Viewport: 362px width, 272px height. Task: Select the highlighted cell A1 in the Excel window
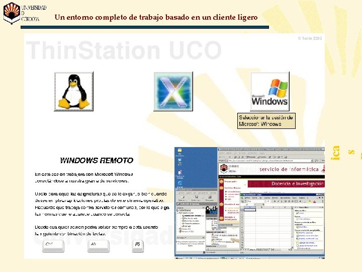click(x=250, y=210)
